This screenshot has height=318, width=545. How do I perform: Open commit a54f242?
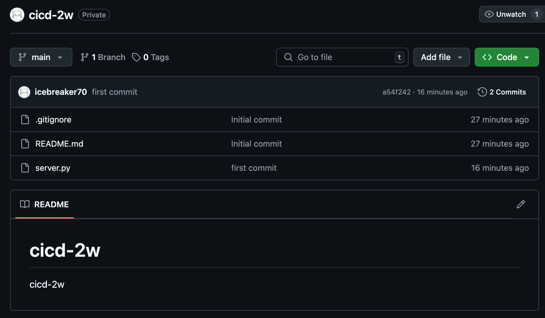click(396, 92)
